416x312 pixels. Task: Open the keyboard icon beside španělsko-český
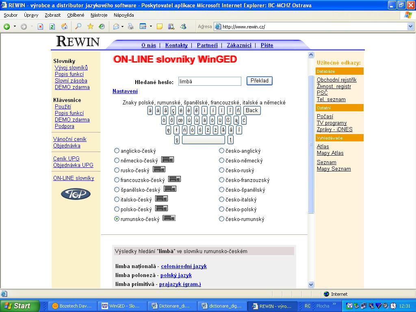[170, 188]
